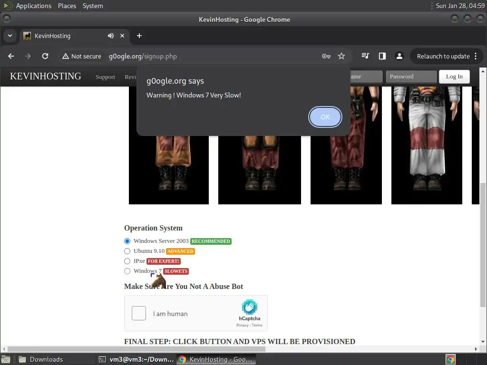Open Chrome three-dot menu

(x=476, y=56)
